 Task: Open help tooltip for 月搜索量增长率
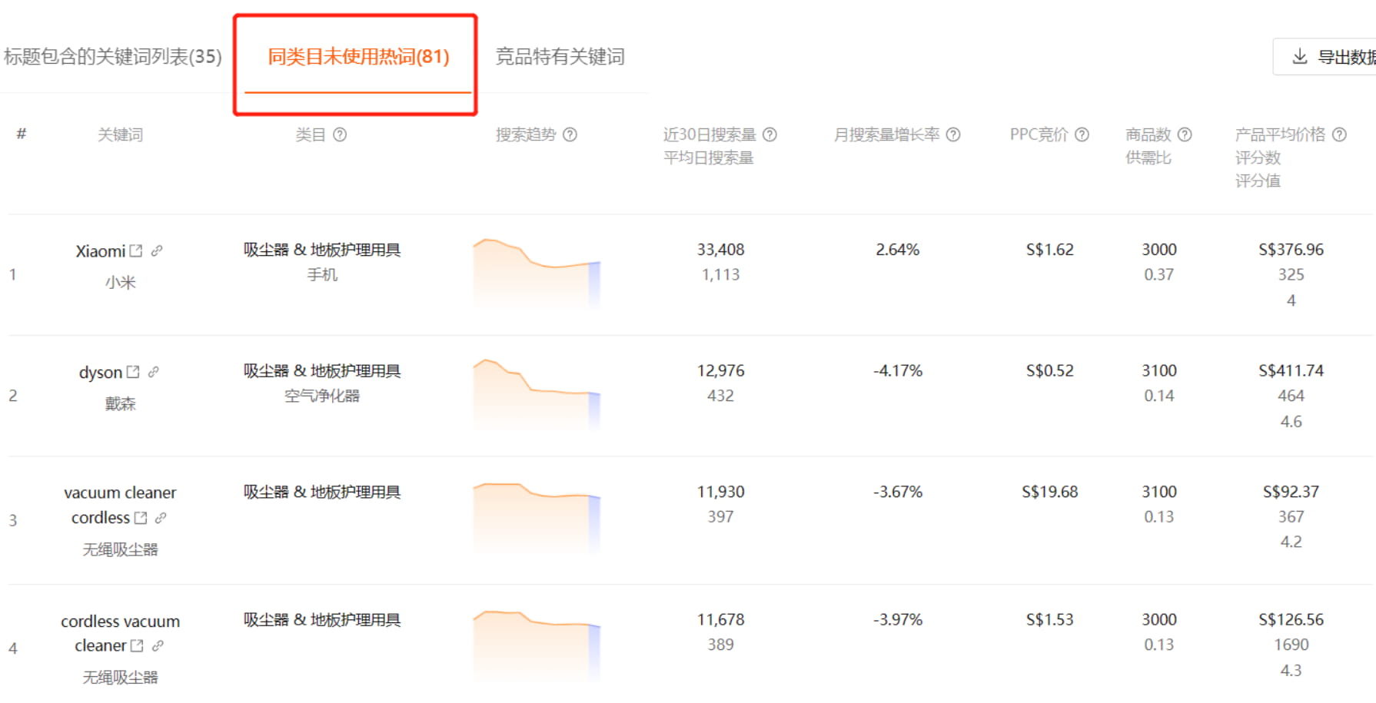click(x=954, y=134)
